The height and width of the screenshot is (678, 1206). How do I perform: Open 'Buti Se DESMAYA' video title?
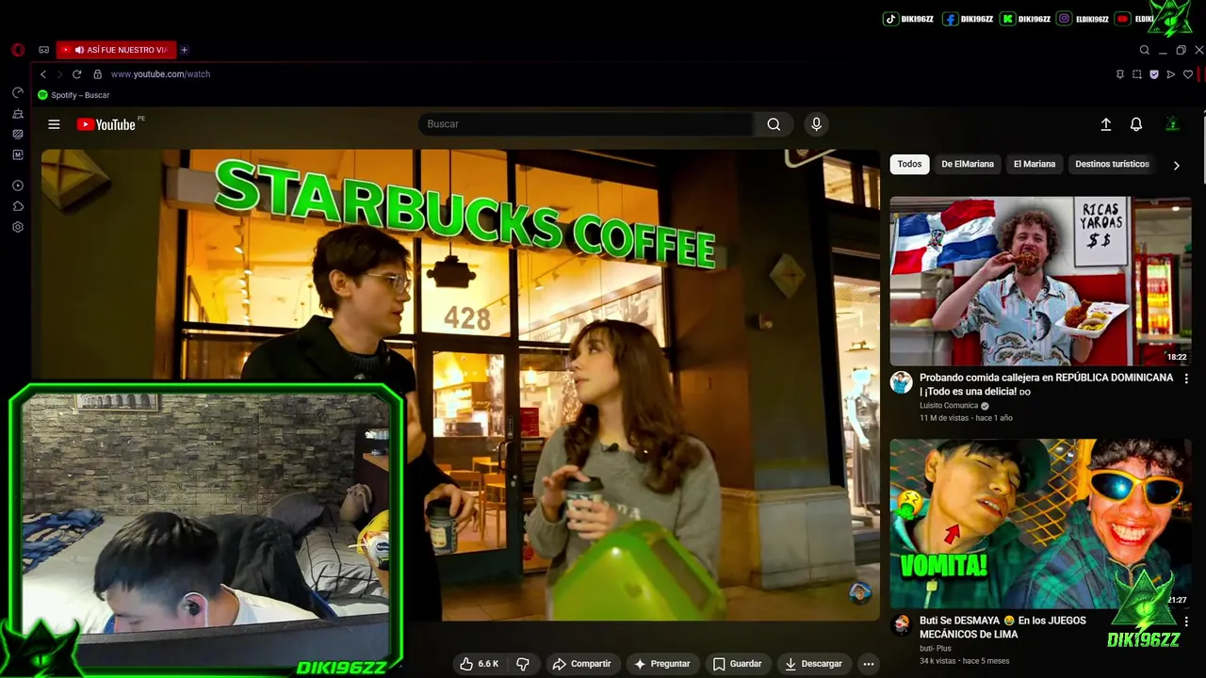click(1002, 627)
